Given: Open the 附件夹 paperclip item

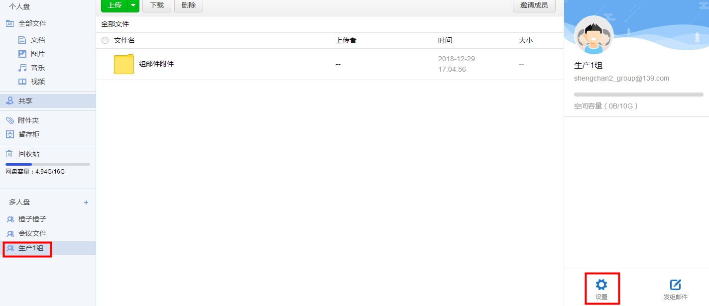Looking at the screenshot, I should pyautogui.click(x=28, y=120).
